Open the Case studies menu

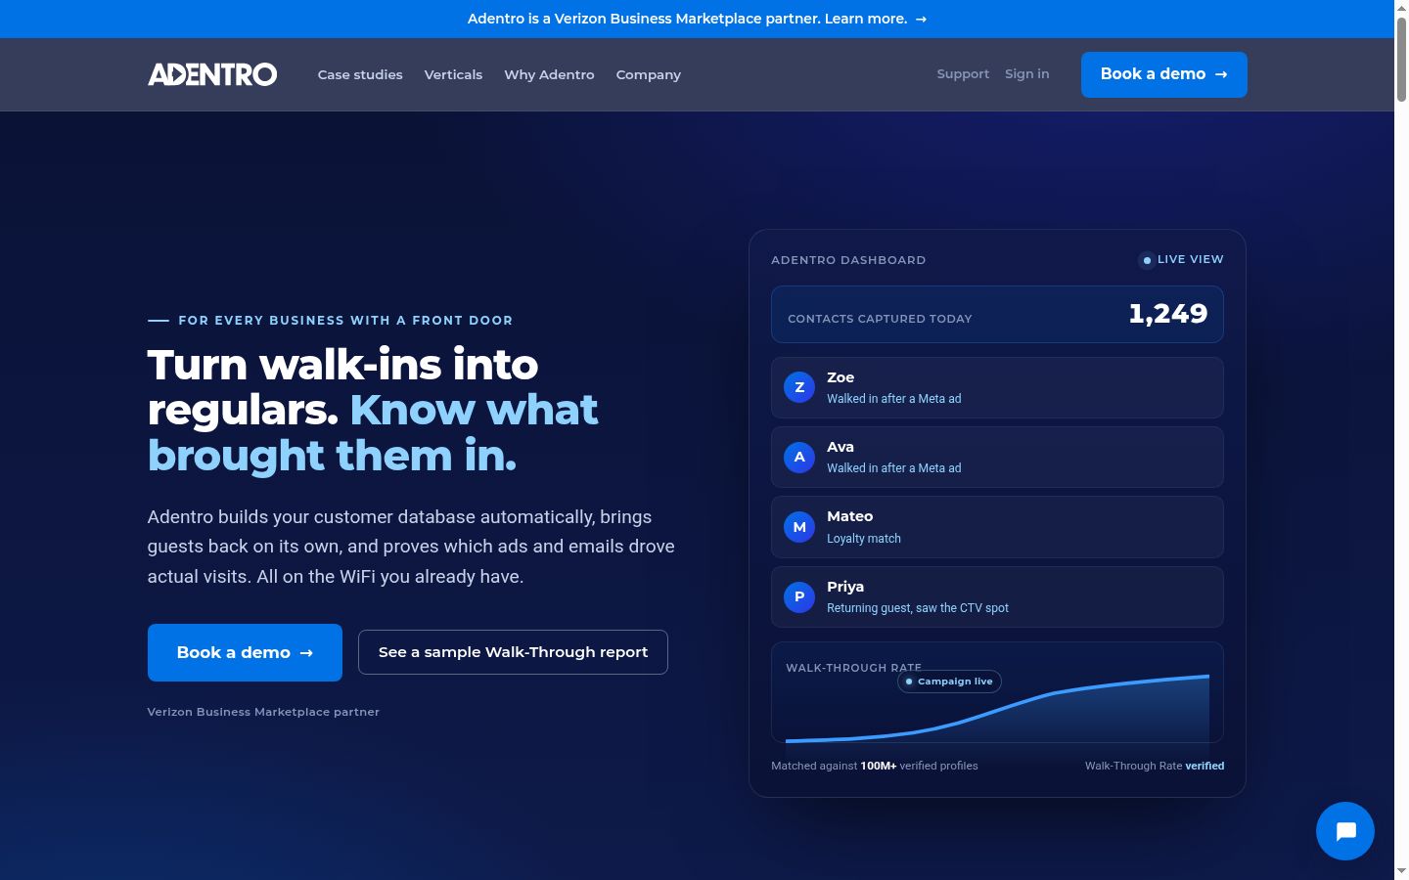360,74
